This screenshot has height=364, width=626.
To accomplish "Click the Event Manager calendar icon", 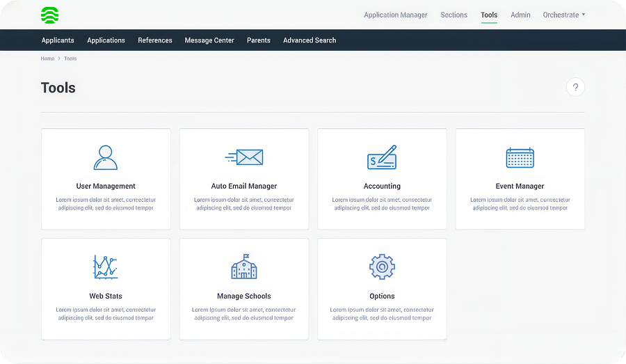I will (x=520, y=157).
